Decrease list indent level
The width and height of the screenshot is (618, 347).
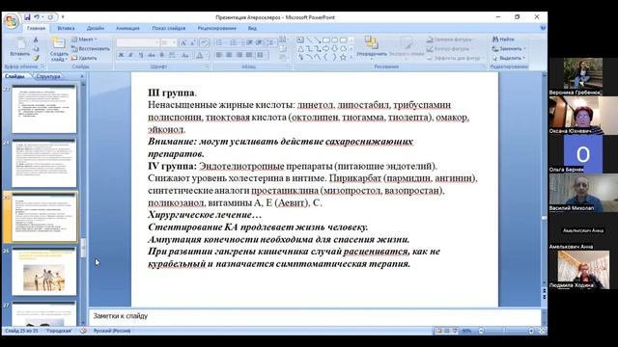pyautogui.click(x=249, y=42)
